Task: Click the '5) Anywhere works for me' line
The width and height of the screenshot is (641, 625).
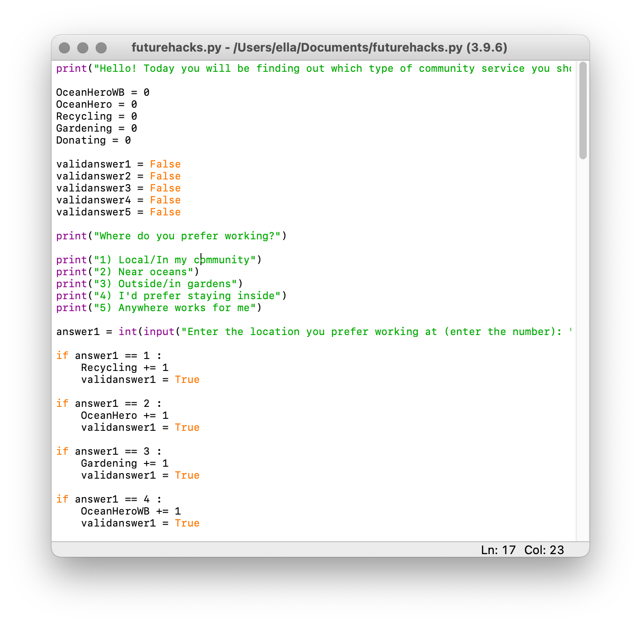Action: pyautogui.click(x=159, y=308)
